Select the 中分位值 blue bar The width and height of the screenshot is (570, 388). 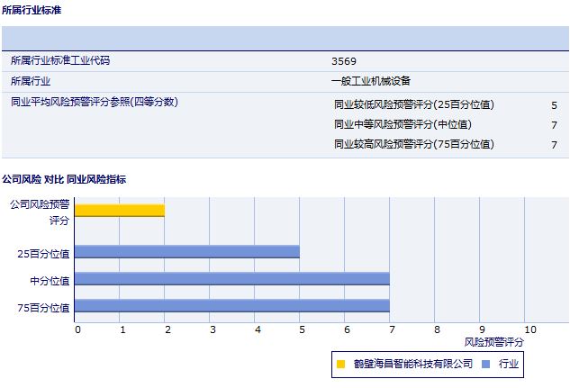(232, 279)
